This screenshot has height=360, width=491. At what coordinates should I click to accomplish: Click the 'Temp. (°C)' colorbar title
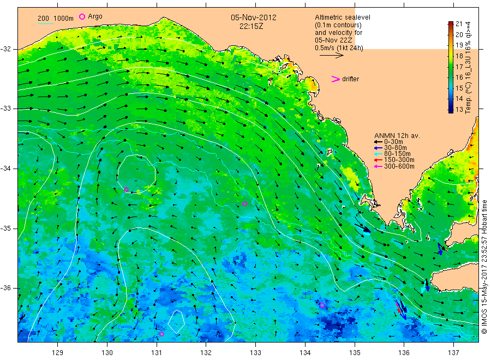468,98
